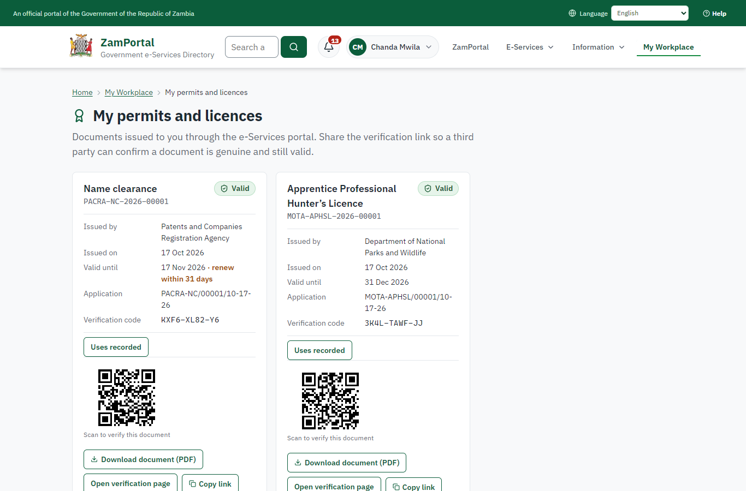Screen dimensions: 746x491
Task: Click QR code on Name clearance card
Action: tap(127, 397)
